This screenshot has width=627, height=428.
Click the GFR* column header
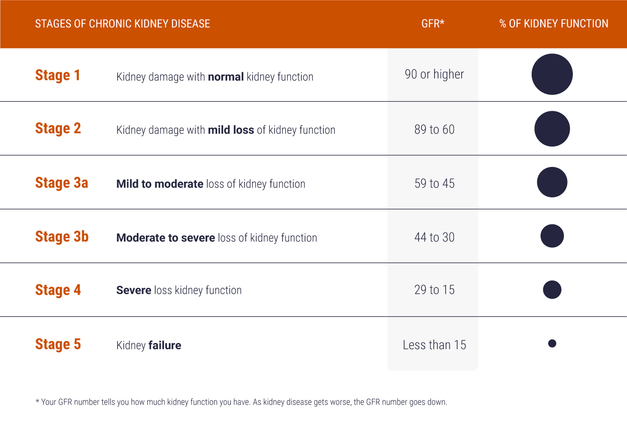[x=433, y=23]
